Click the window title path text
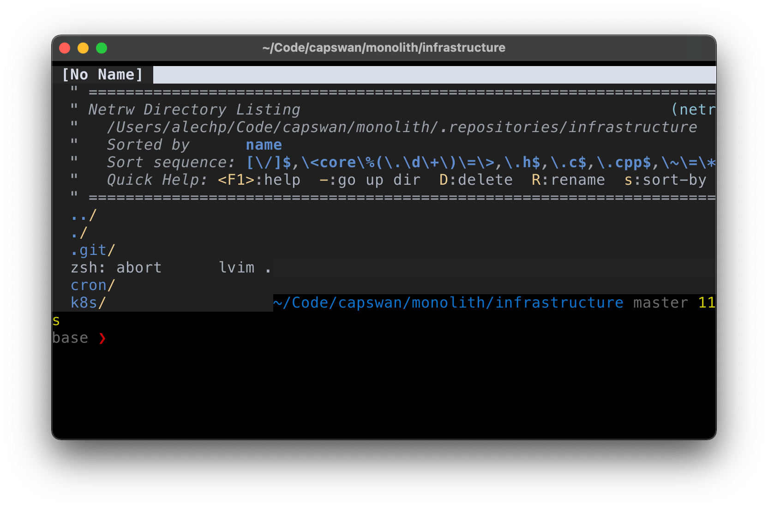Screen dimensions: 768x508 point(384,48)
